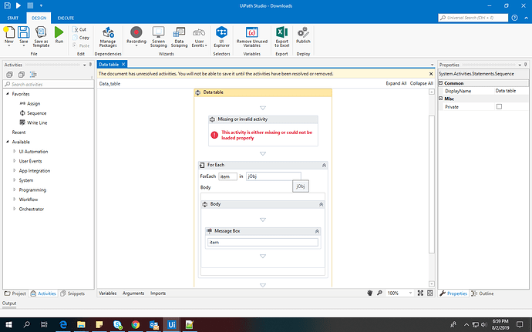Image resolution: width=532 pixels, height=332 pixels.
Task: Open Outlook from the taskbar
Action: click(x=153, y=324)
